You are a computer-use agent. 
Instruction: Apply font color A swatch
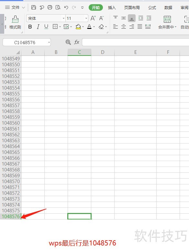tap(89, 27)
